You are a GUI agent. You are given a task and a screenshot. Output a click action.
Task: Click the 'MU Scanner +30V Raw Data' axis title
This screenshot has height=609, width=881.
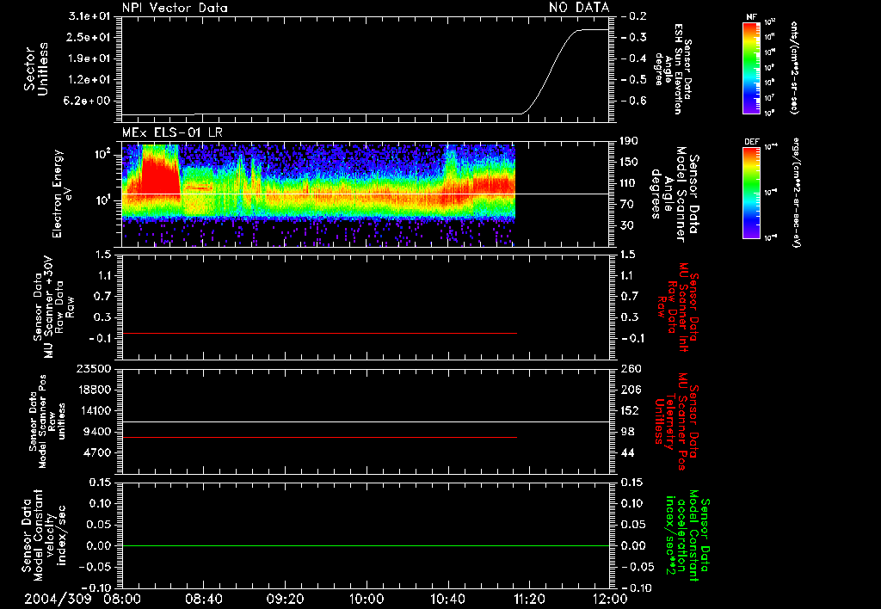(54, 307)
